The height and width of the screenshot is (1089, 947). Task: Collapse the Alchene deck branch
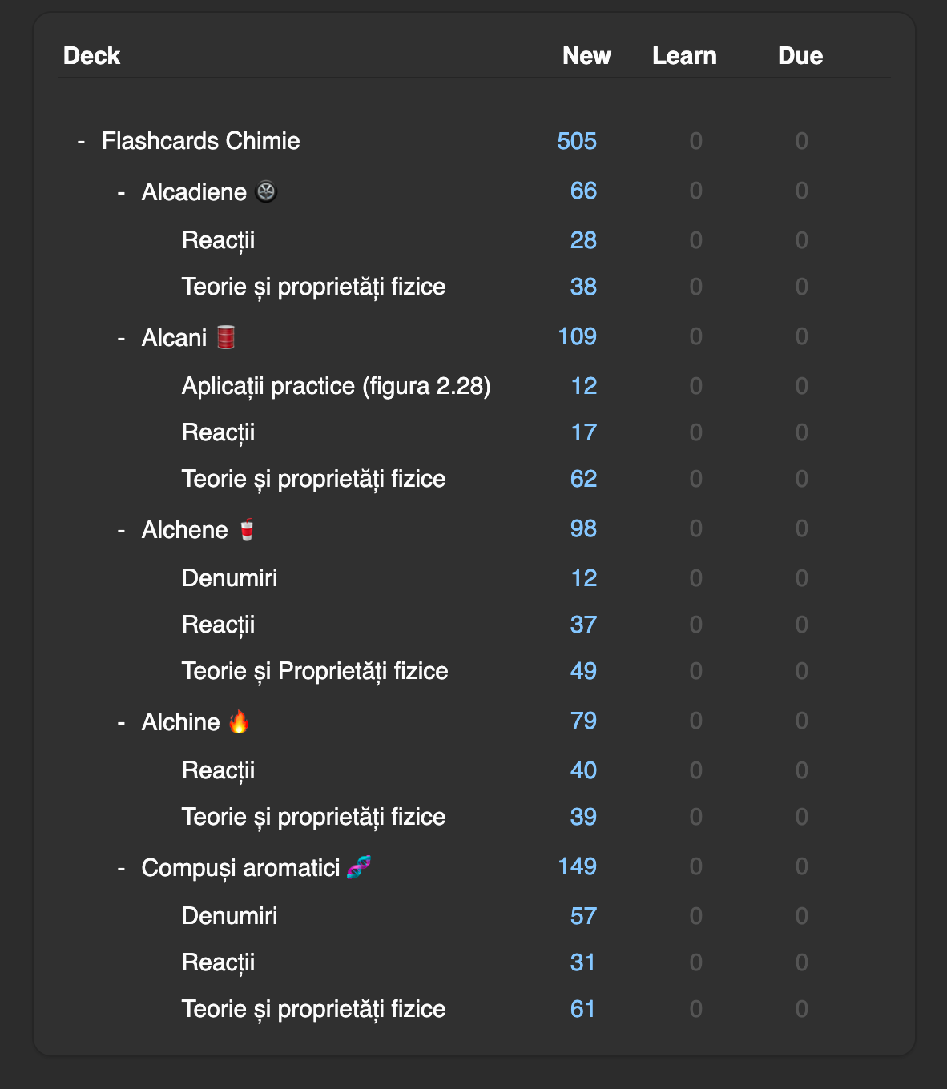pyautogui.click(x=121, y=530)
